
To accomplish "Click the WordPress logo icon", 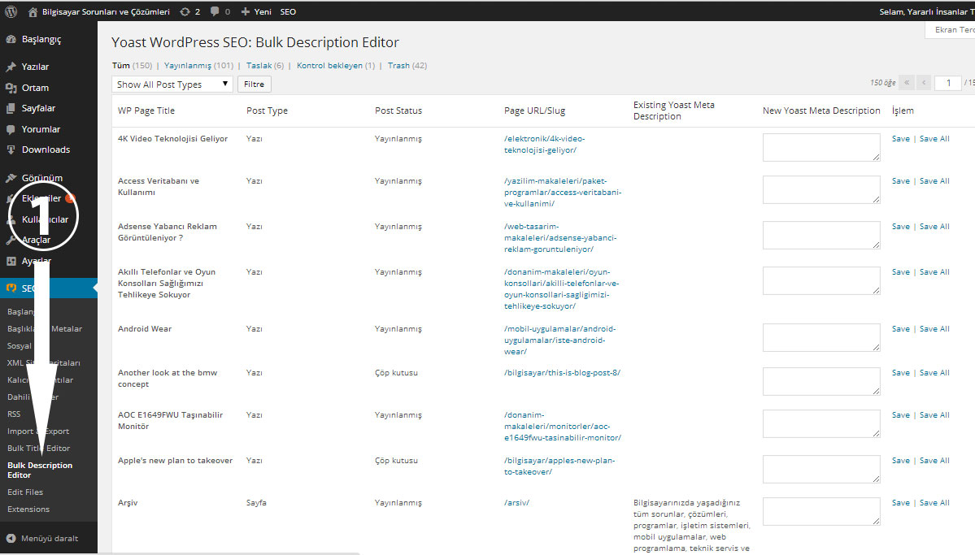I will click(11, 11).
